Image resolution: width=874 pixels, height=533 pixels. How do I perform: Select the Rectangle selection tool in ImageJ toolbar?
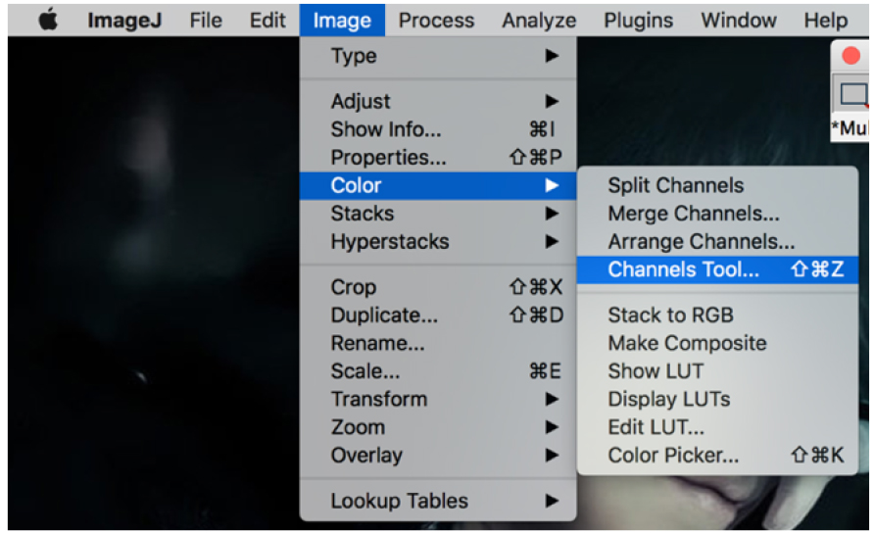point(852,95)
